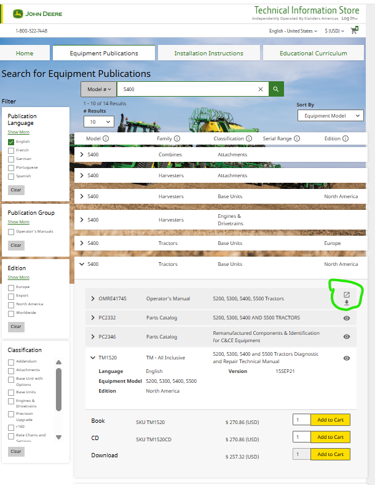Open OMRE41745 manual in new window icon
This screenshot has width=375, height=485.
coord(346,295)
